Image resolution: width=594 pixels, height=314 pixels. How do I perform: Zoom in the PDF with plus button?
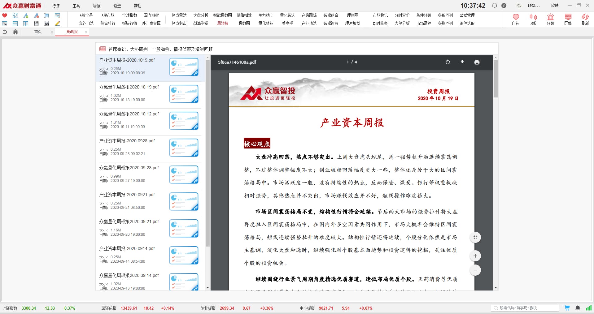[x=475, y=256]
